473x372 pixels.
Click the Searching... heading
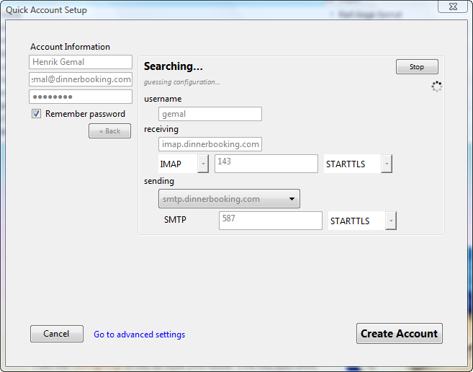click(174, 66)
